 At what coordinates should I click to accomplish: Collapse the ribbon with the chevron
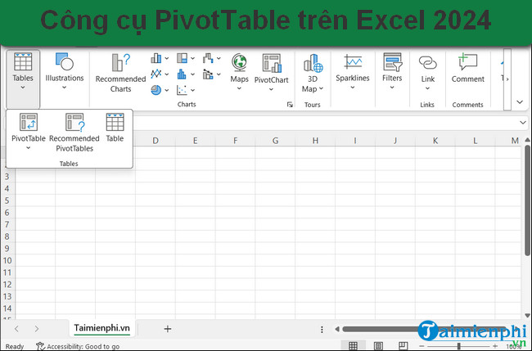tap(520, 101)
